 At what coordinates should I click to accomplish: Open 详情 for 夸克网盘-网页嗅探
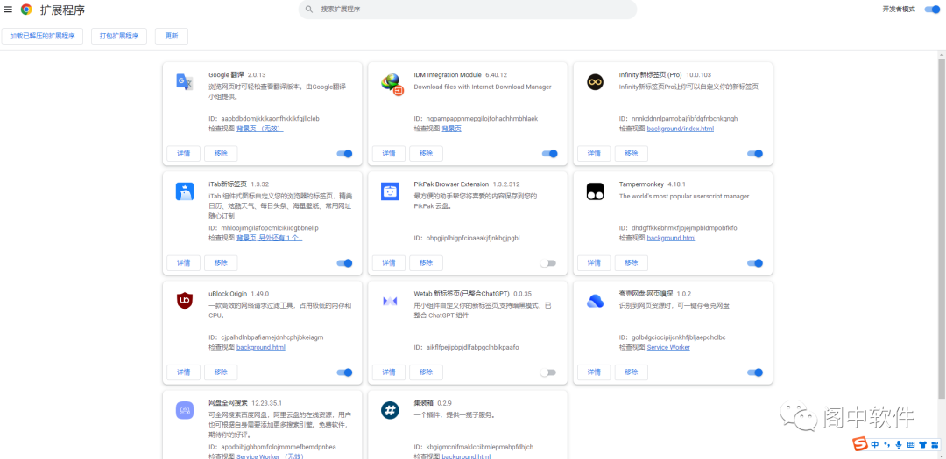(594, 372)
